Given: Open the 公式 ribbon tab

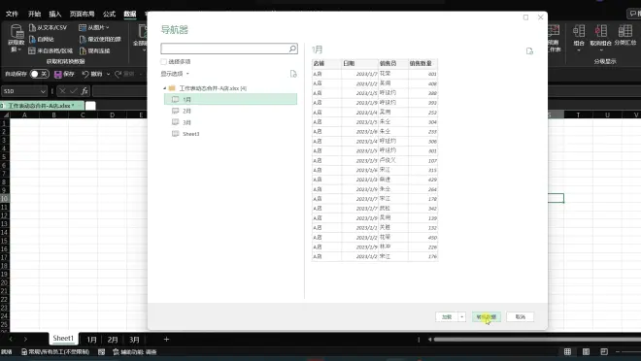Looking at the screenshot, I should [109, 14].
